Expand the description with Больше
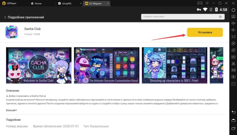This screenshot has height=135, width=237. click(x=11, y=110)
